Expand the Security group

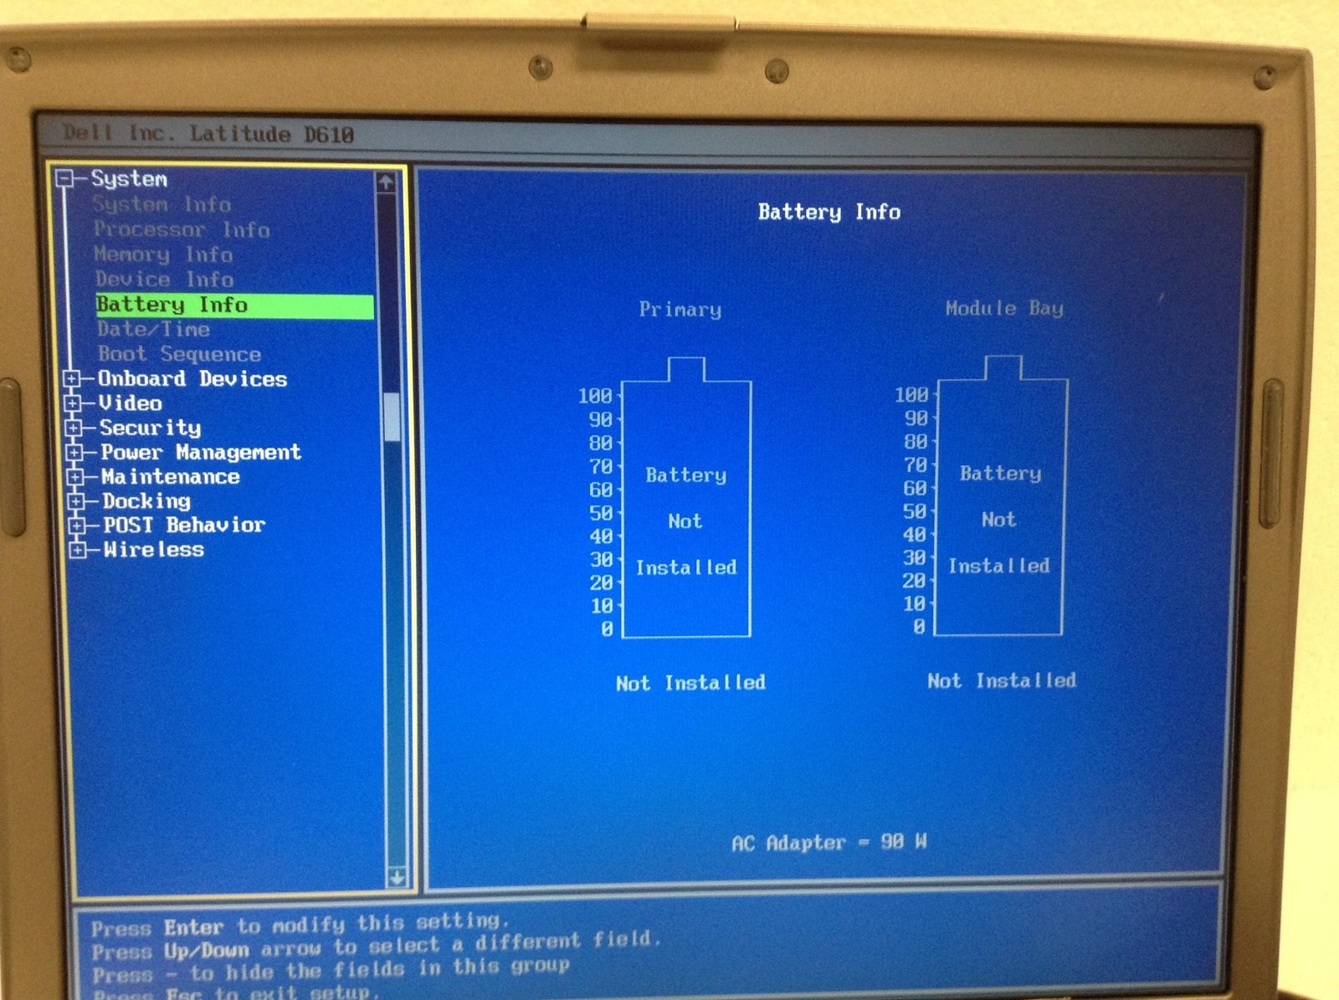pyautogui.click(x=74, y=428)
